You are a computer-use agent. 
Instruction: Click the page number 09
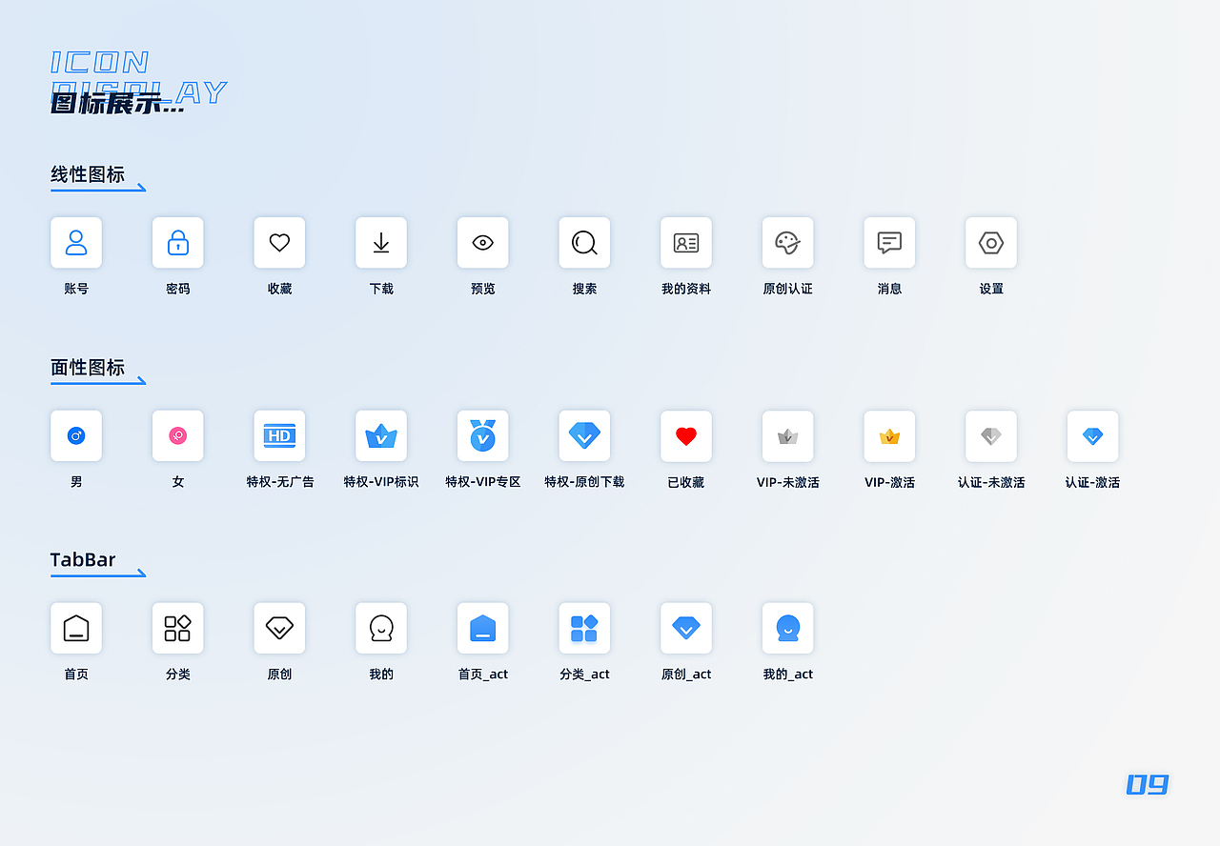(x=1148, y=785)
